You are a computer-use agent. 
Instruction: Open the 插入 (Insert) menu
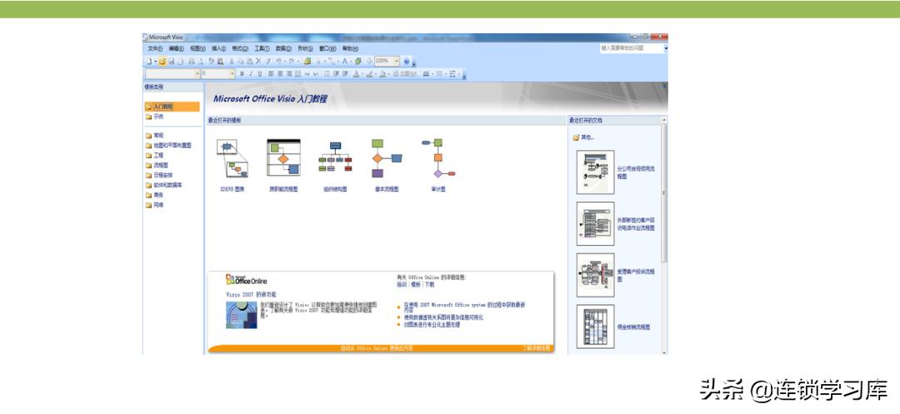[218, 49]
